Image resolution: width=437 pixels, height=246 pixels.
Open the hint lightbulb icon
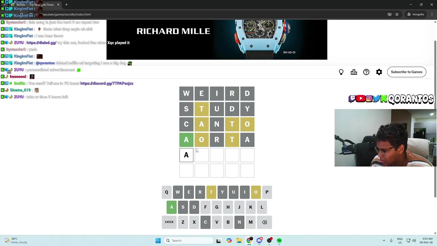pos(341,72)
